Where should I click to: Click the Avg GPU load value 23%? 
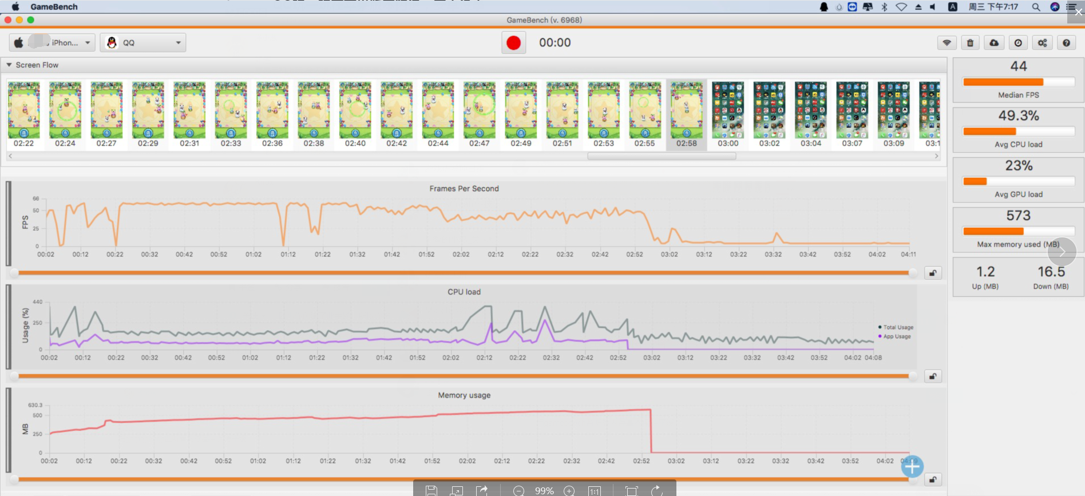point(1019,166)
